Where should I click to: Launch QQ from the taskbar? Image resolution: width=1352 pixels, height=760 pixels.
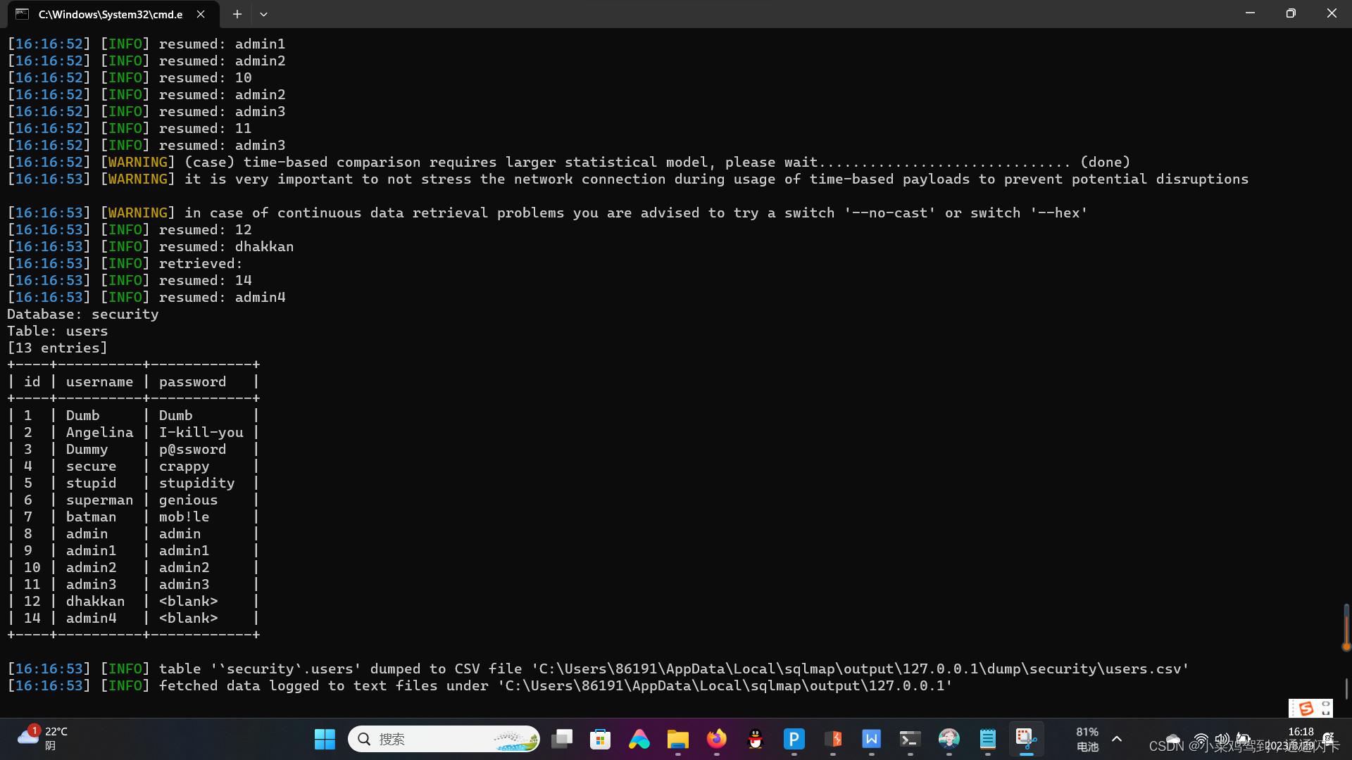[x=754, y=739]
